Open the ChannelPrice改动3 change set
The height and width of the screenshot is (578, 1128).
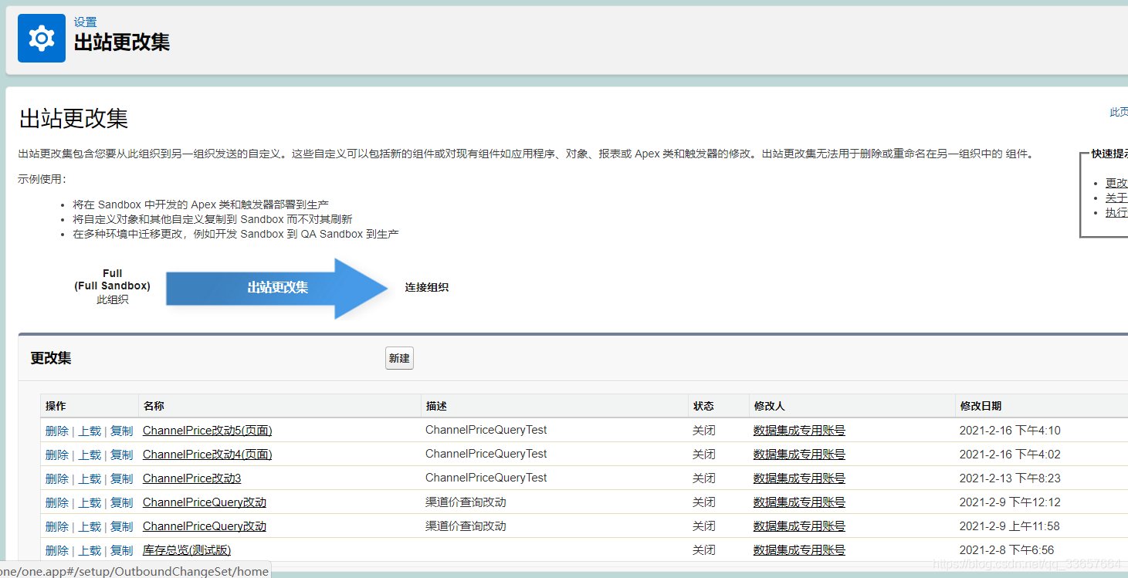191,478
